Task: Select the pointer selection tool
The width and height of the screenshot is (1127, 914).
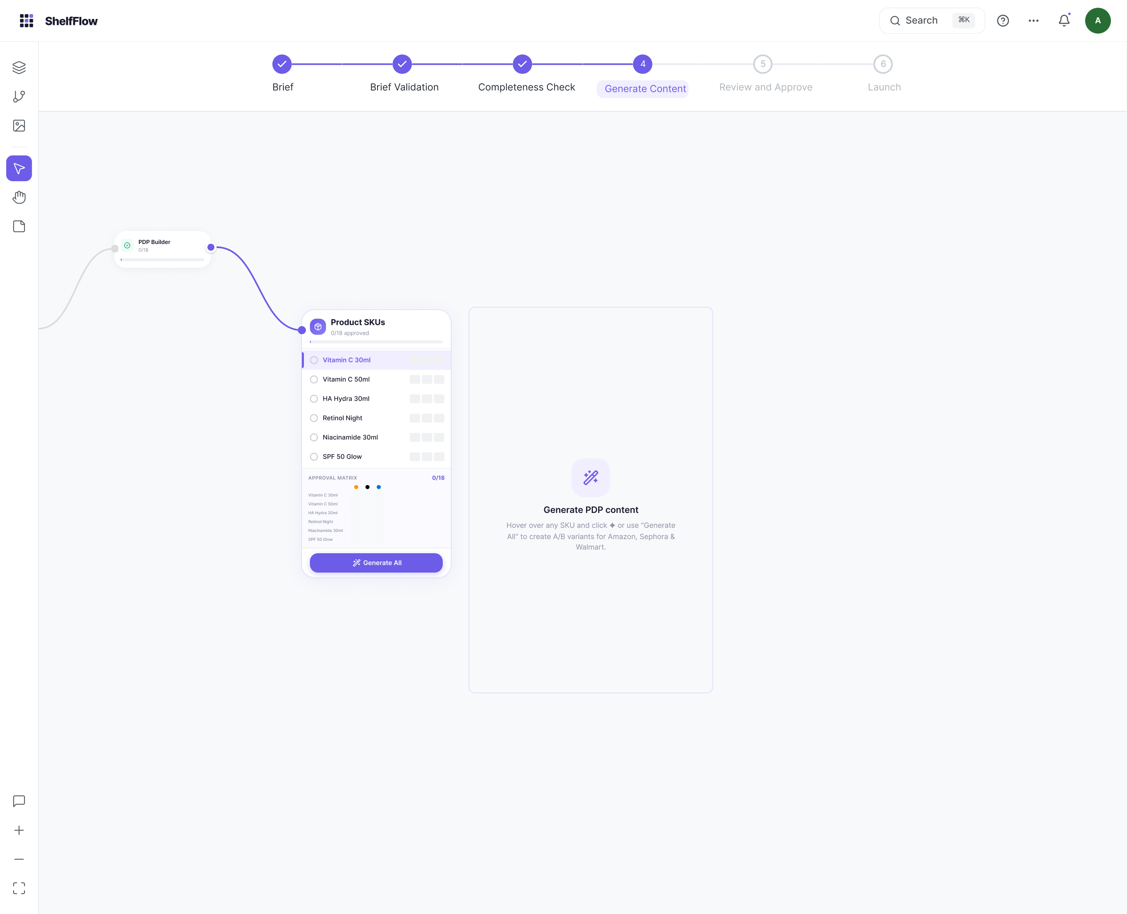Action: pyautogui.click(x=19, y=168)
